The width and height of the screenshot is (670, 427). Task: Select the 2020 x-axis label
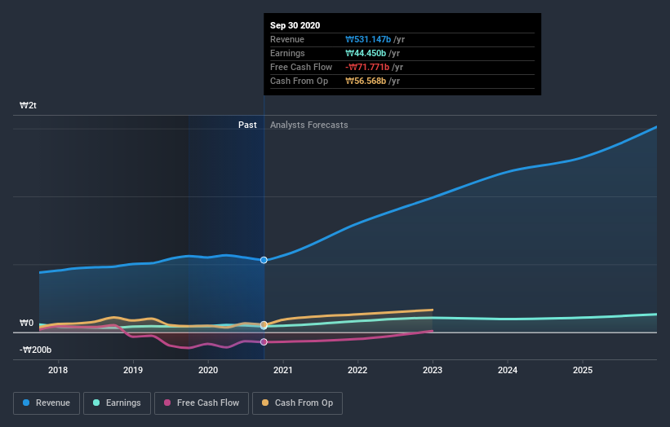[x=208, y=370]
